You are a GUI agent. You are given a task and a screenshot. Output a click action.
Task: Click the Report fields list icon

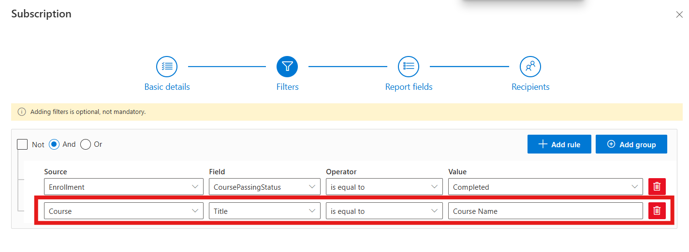(x=409, y=67)
